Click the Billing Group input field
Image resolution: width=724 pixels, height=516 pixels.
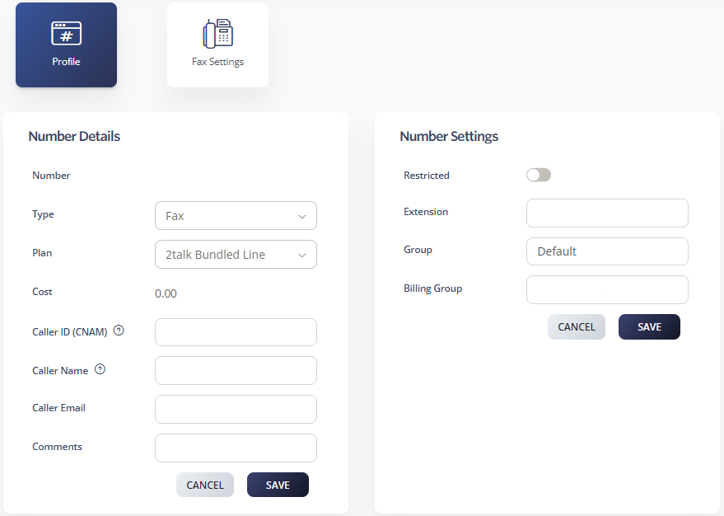(607, 289)
